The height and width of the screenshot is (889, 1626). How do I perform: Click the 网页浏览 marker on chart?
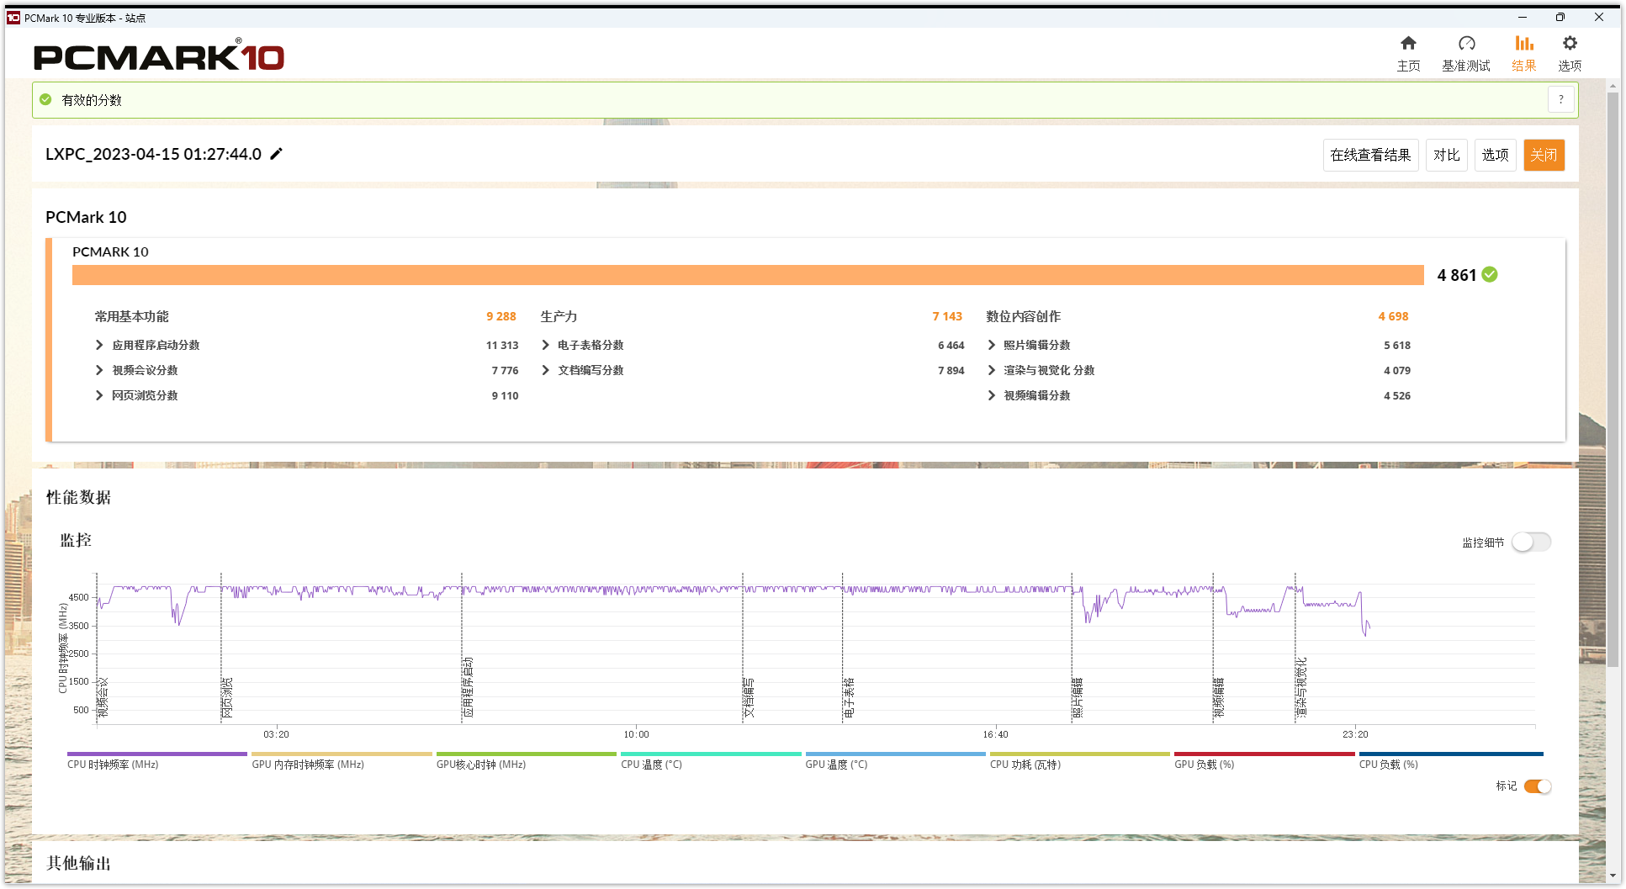[227, 697]
